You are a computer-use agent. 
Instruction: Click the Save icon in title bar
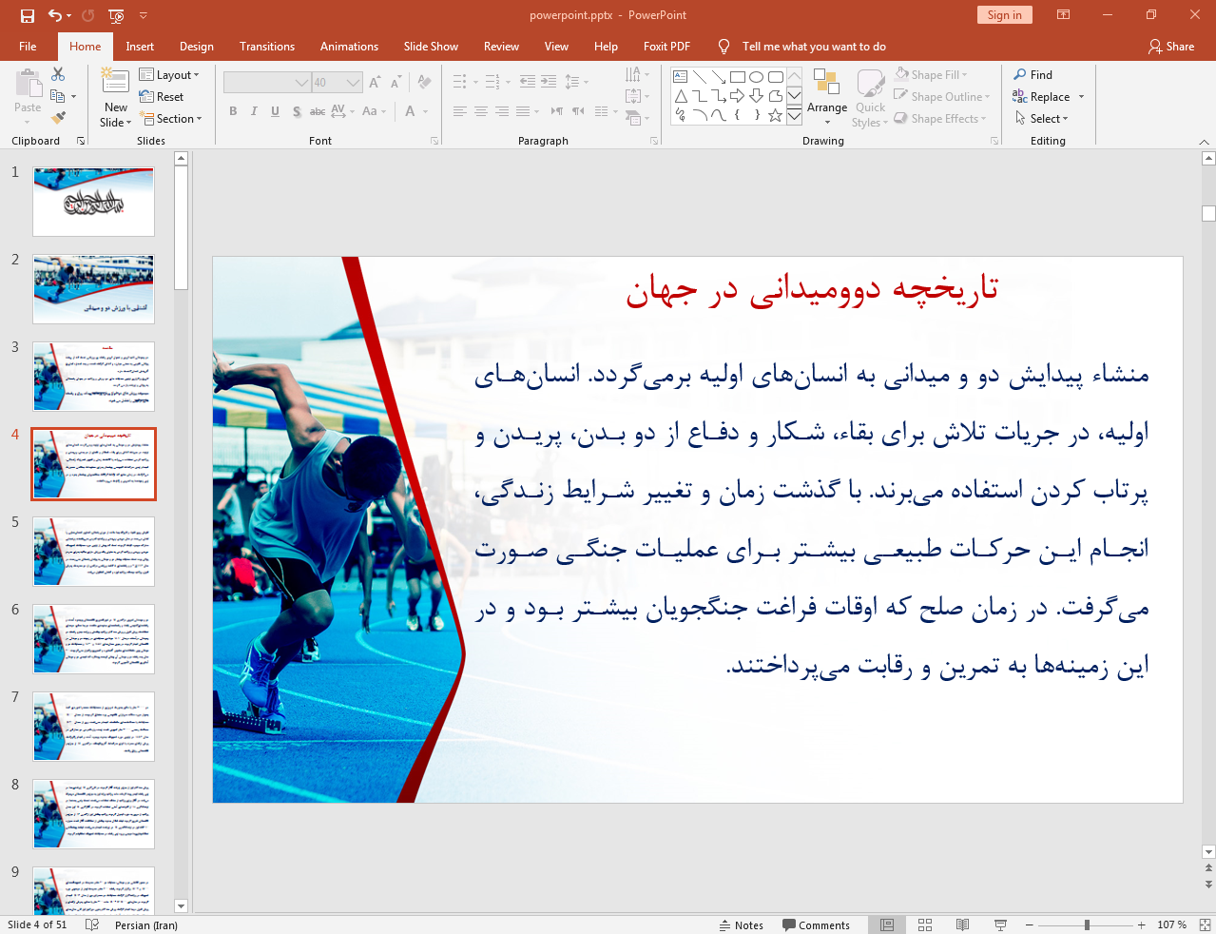27,15
